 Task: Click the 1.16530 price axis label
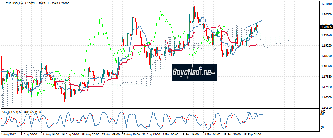pos(326,108)
